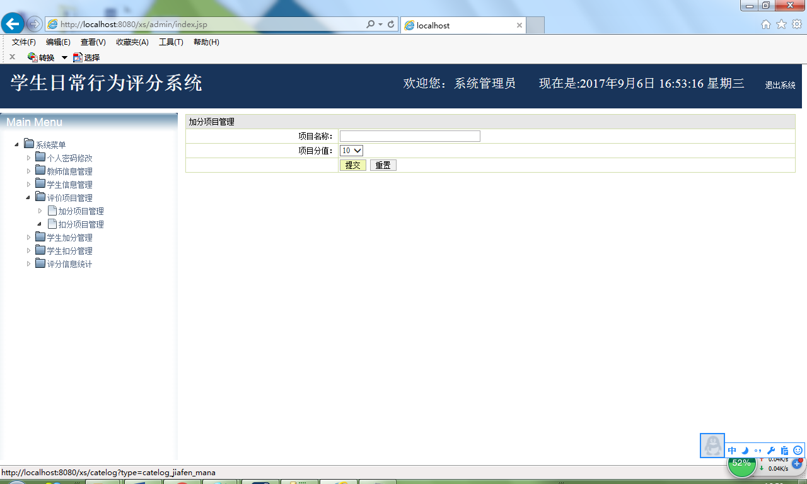Open the IME wrench settings icon

(771, 451)
